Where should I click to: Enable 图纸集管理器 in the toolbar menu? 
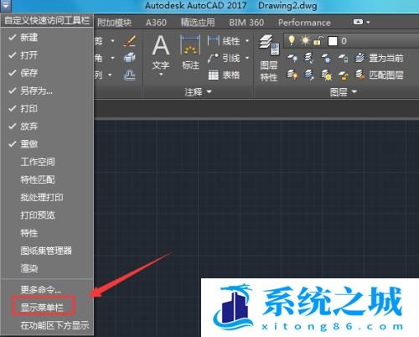click(x=47, y=251)
